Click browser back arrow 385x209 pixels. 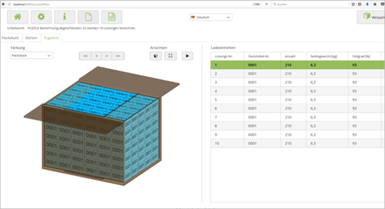click(x=3, y=4)
